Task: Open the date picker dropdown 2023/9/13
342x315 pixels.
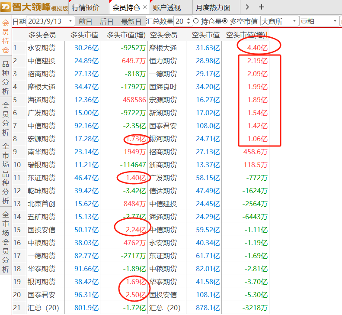Action: click(70, 21)
